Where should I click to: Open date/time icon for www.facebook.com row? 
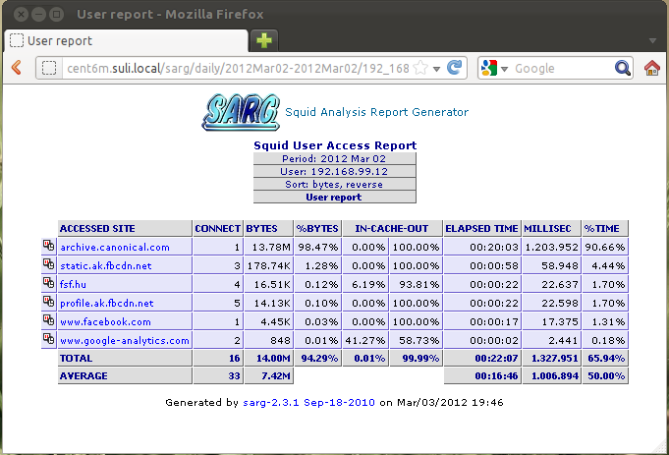point(49,320)
